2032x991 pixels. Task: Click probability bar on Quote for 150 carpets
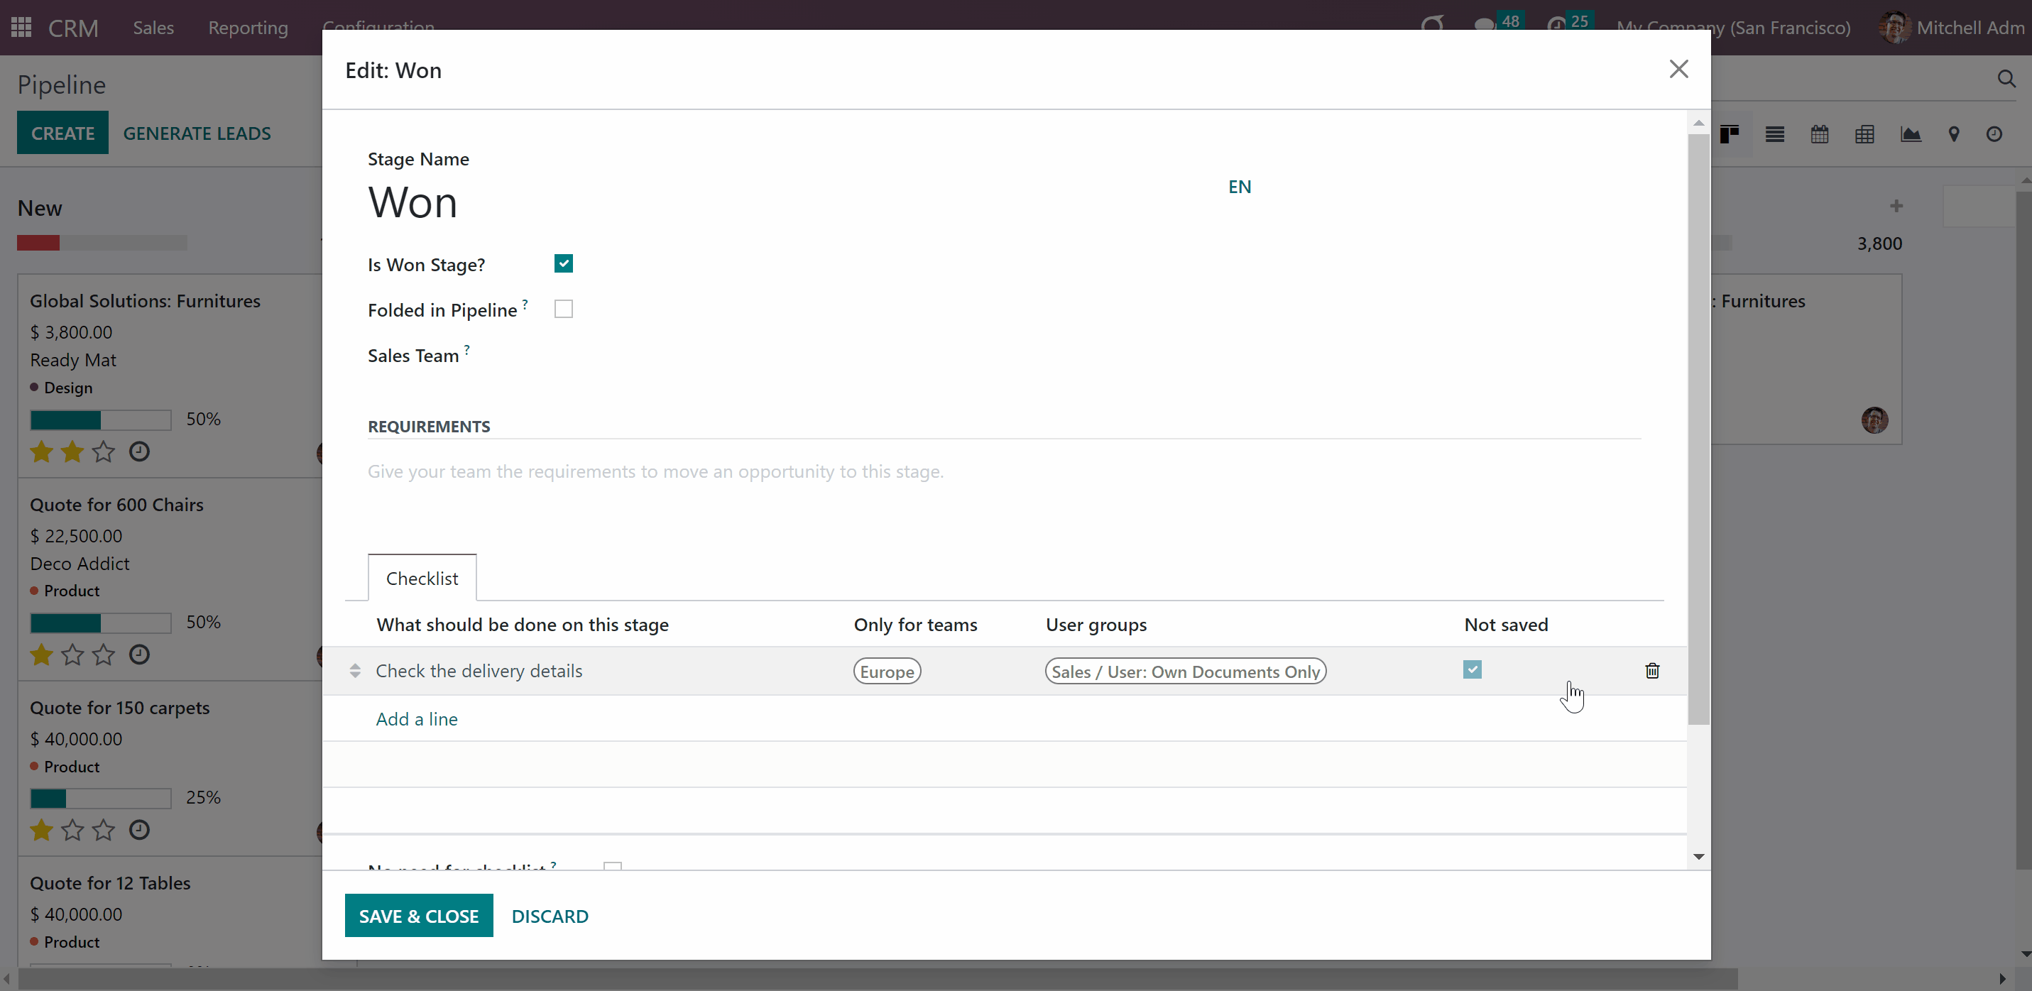[x=100, y=799]
